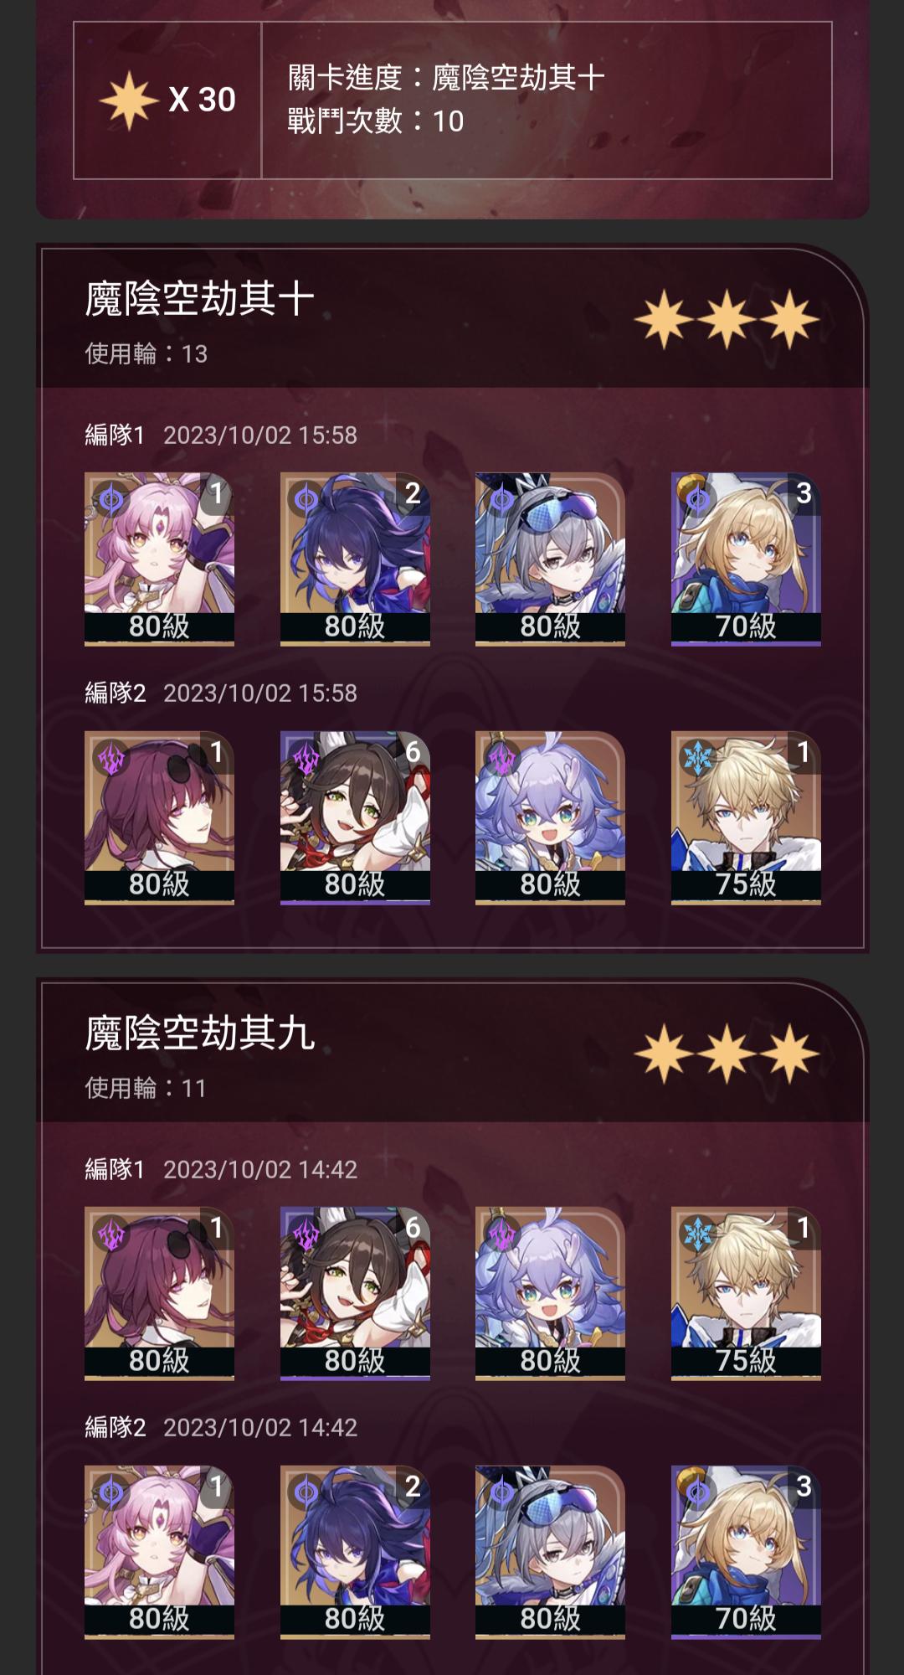Select the 魔陰空劫其十 stage header
The height and width of the screenshot is (1675, 904).
tap(200, 299)
